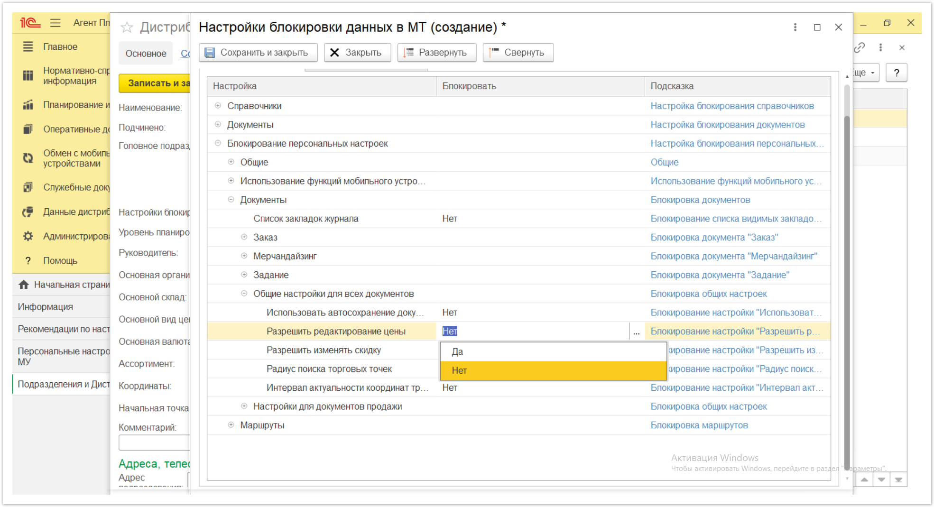Image resolution: width=934 pixels, height=507 pixels.
Task: Click Свернуть to collapse all rows
Action: [518, 53]
